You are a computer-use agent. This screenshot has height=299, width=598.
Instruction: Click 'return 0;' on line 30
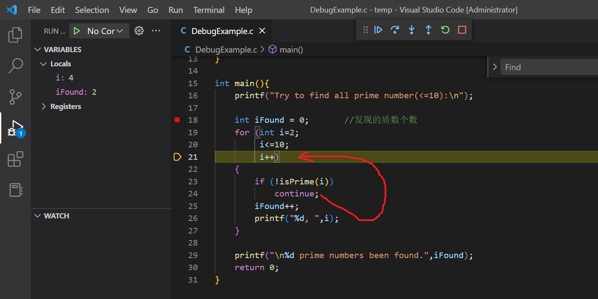257,268
